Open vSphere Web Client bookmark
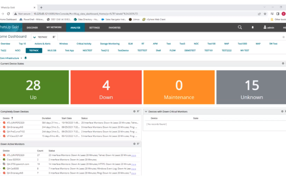 (x=154, y=19)
